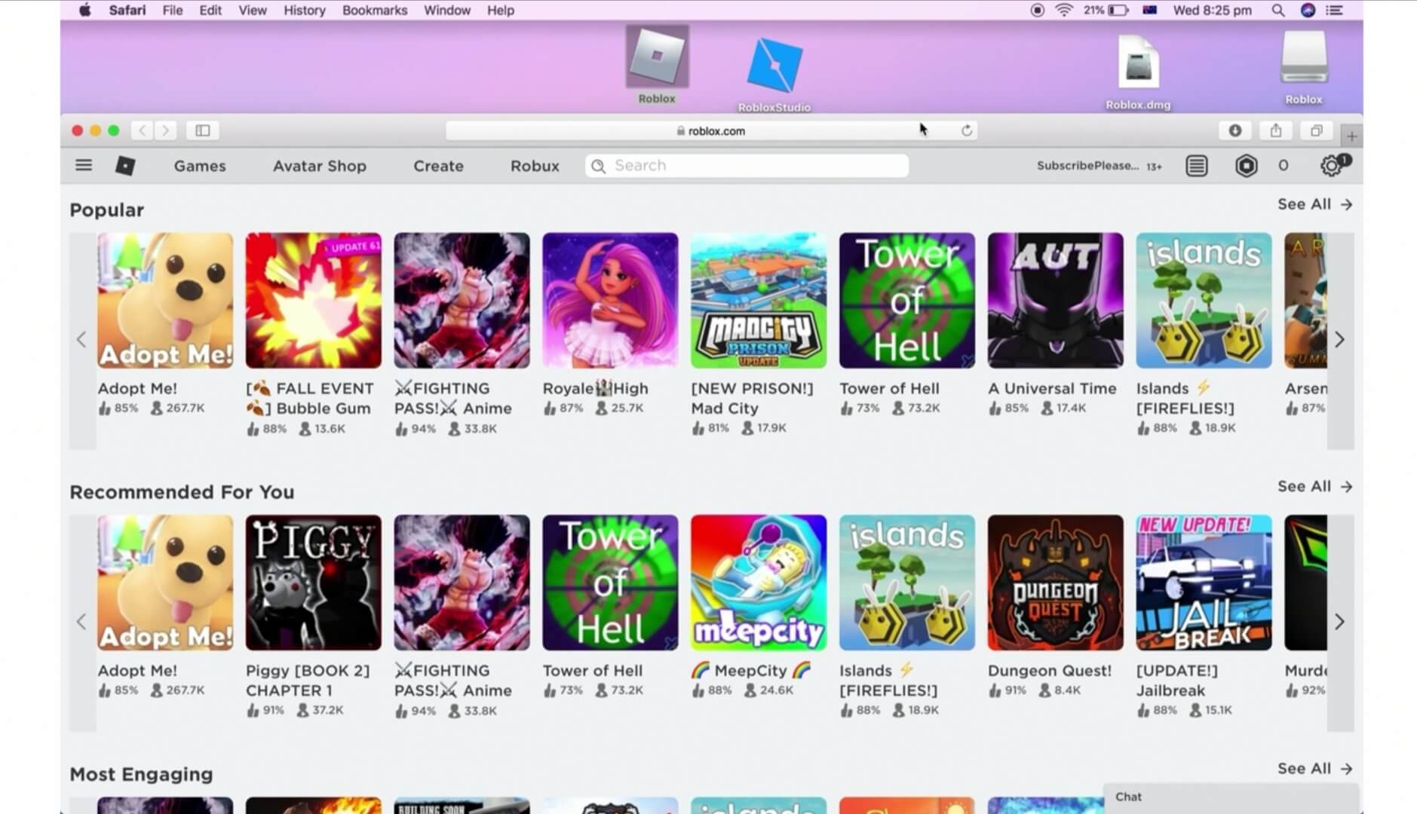Click the Roblox logo home icon
Image resolution: width=1417 pixels, height=814 pixels.
[x=125, y=166]
